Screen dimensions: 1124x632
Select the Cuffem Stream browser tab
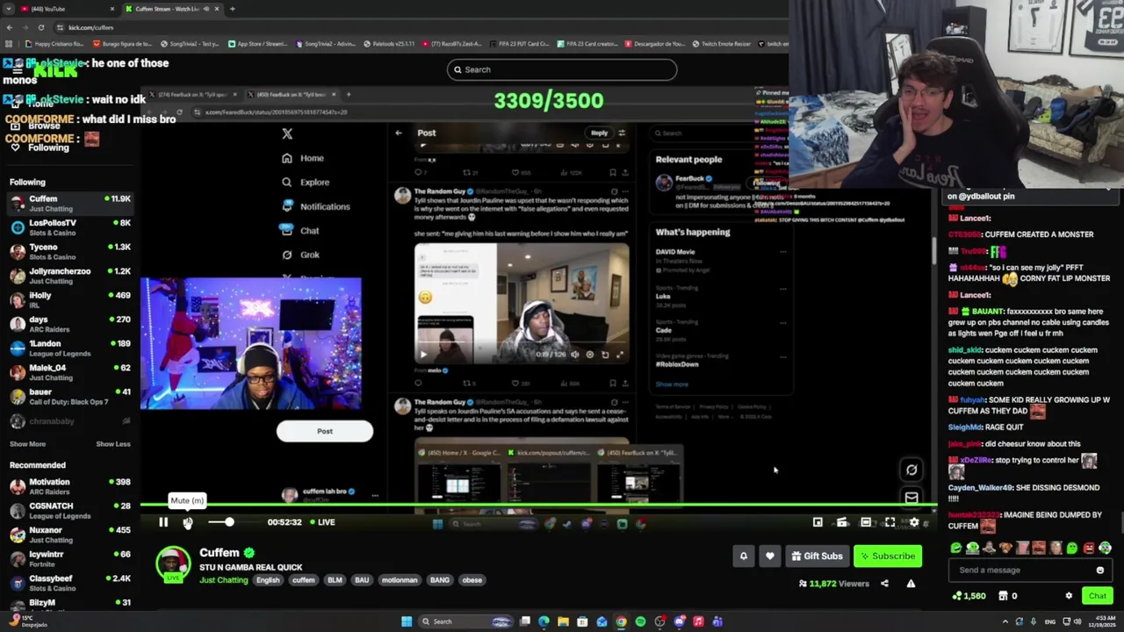pos(171,9)
